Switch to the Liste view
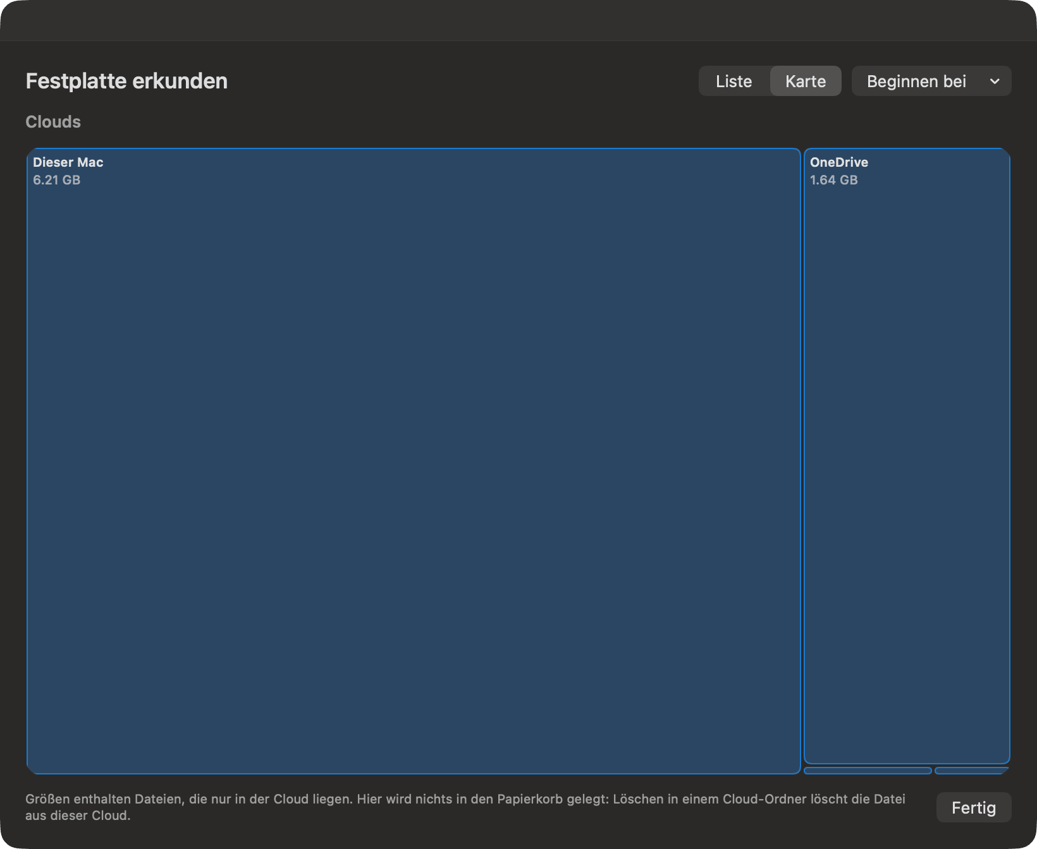The image size is (1037, 849). coord(734,81)
